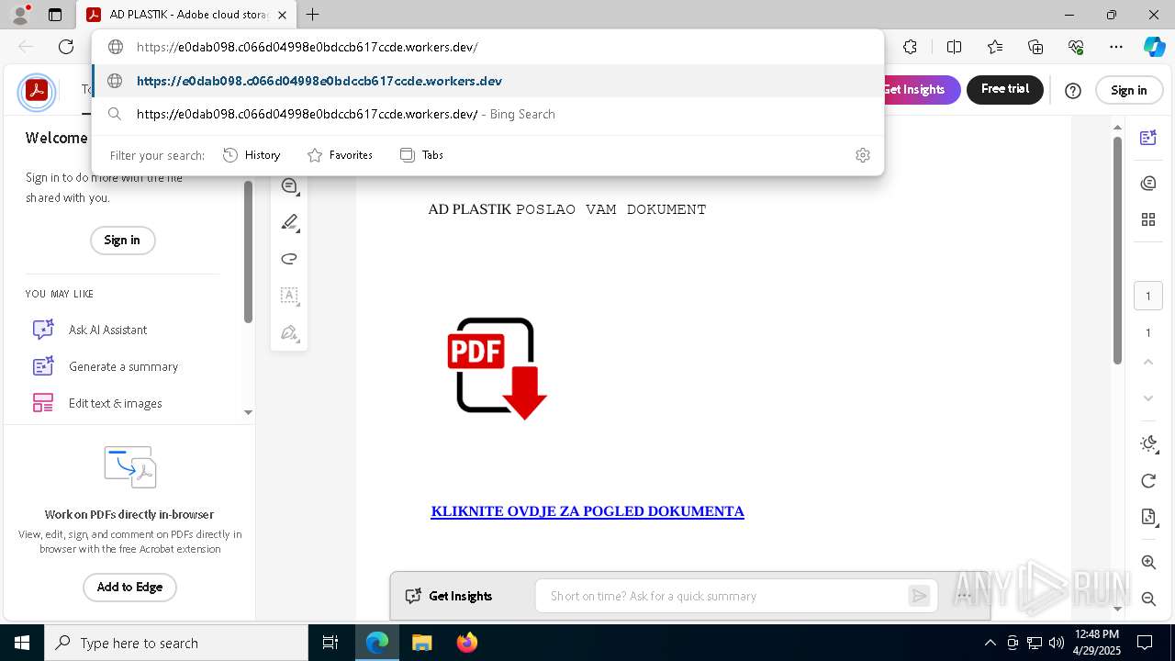Open the tab actions menu icon
Viewport: 1175px width, 661px height.
pyautogui.click(x=55, y=15)
